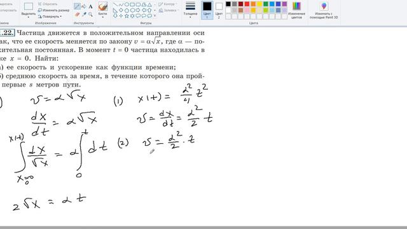Choose indigo color from palette
The height and width of the screenshot is (229, 407).
(x=278, y=4)
